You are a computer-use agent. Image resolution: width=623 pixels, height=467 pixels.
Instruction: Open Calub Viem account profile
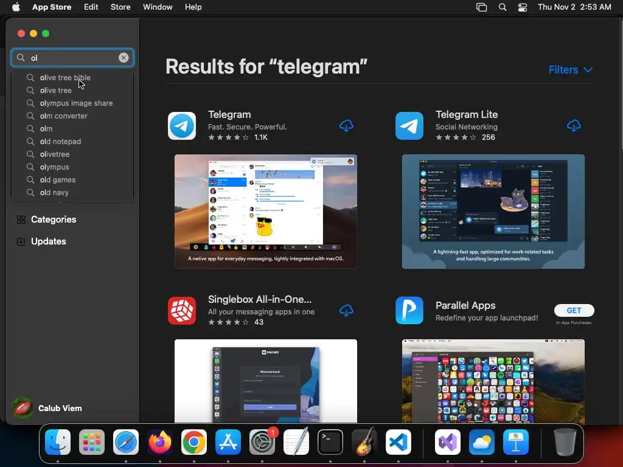point(47,408)
